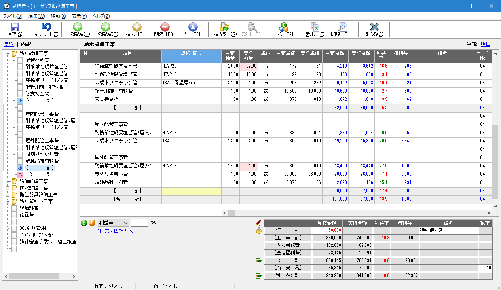
Task: Expand the 衛生器具設備工事 tree node
Action: 8,195
